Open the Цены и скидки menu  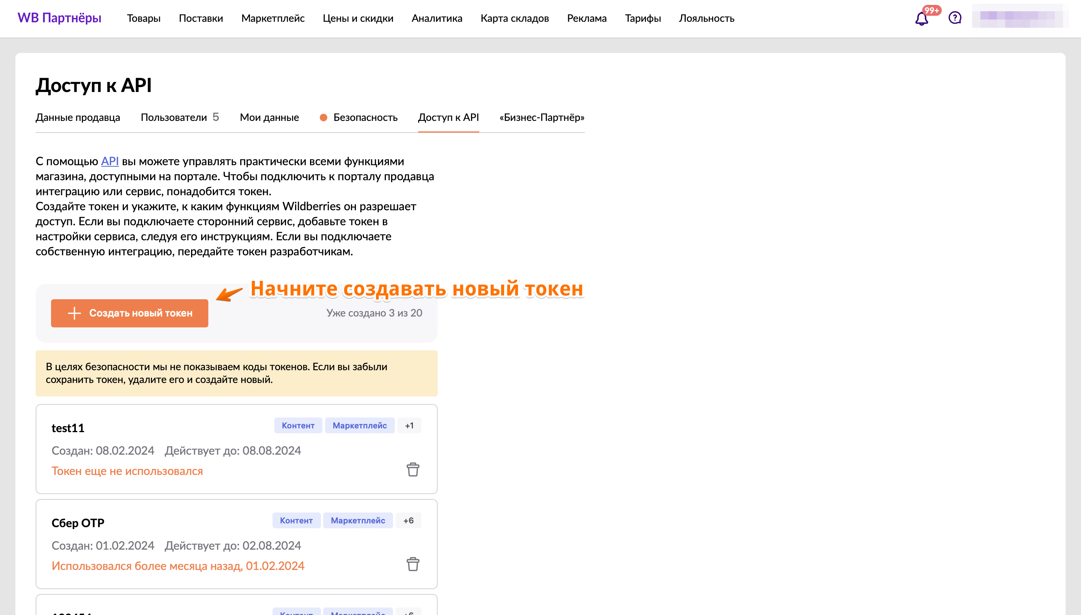click(358, 18)
